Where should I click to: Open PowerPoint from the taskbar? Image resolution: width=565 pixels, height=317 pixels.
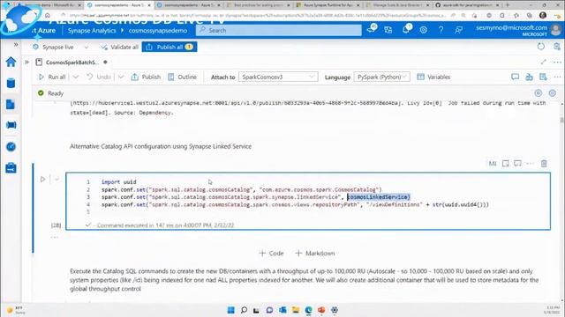pyautogui.click(x=321, y=310)
